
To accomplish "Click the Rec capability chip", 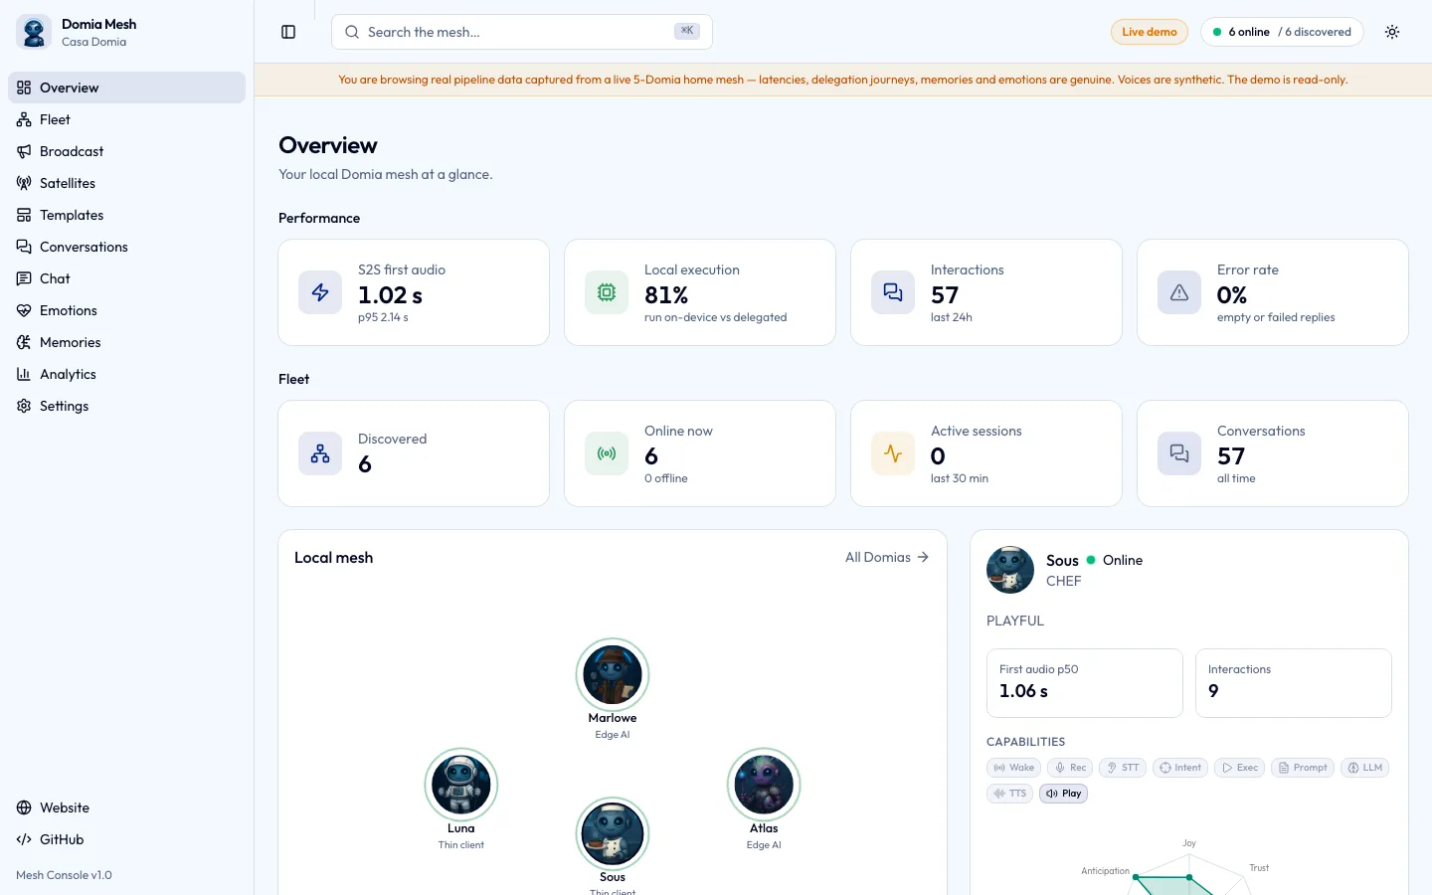I will coord(1070,768).
